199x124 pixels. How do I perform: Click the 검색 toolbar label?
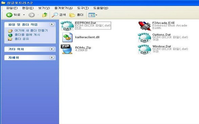pos(63,15)
